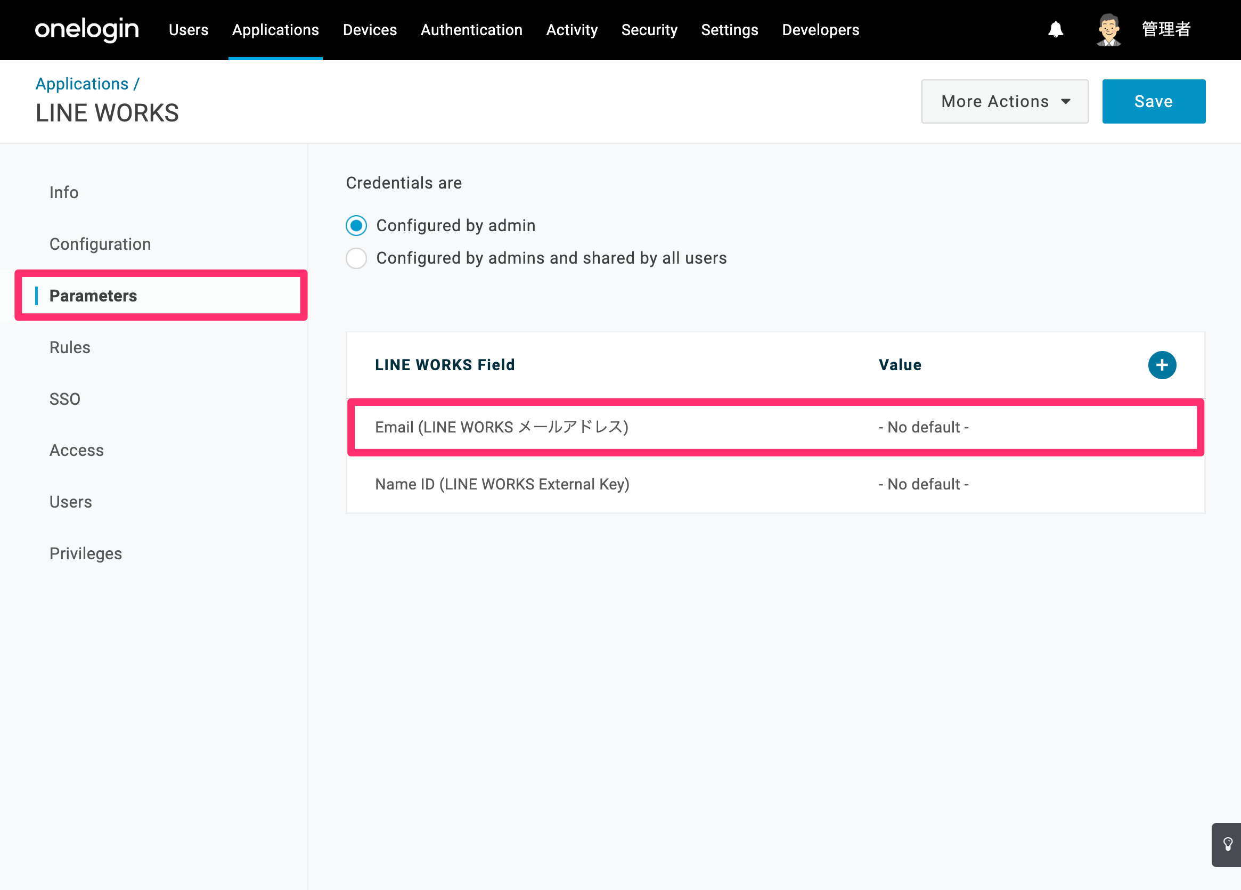Switch to the Privileges tab
The height and width of the screenshot is (890, 1241).
(85, 553)
